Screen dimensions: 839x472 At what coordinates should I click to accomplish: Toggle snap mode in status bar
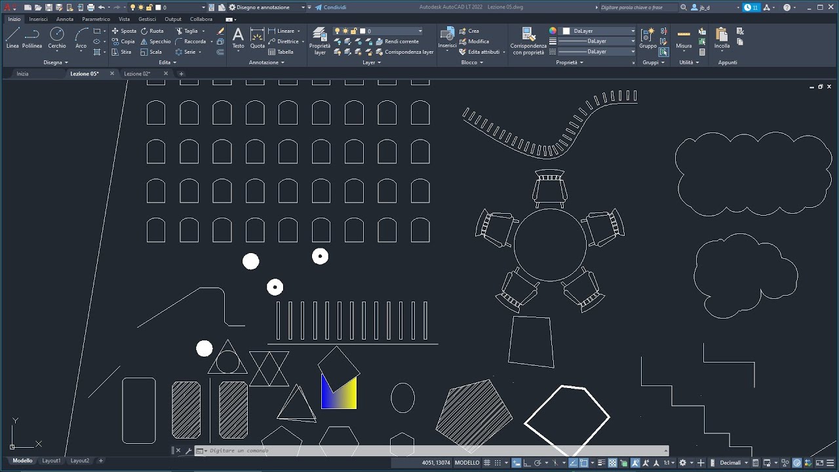[x=498, y=463]
